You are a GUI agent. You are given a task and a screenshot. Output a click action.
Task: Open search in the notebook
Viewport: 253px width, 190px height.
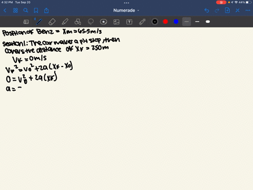pyautogui.click(x=26, y=11)
